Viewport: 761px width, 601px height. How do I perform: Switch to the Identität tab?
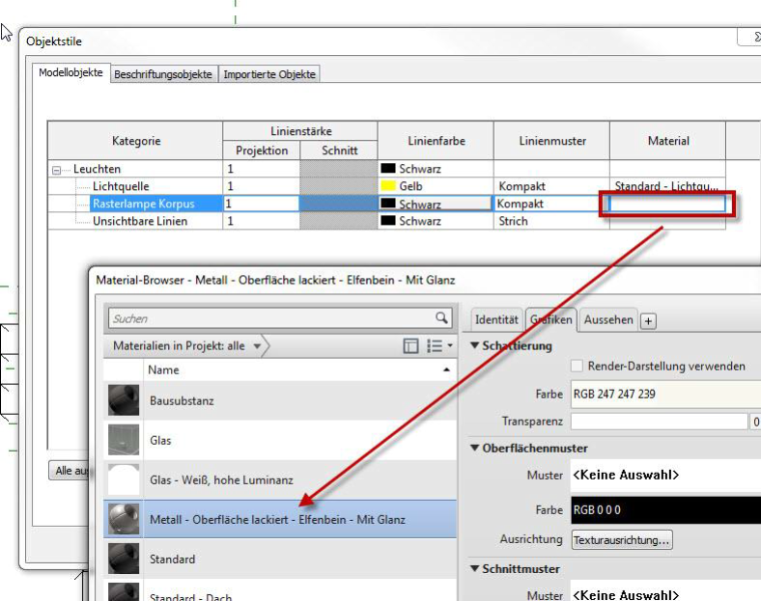pos(496,320)
